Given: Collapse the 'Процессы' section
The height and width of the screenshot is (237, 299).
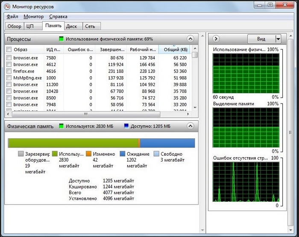Looking at the screenshot, I should [x=191, y=39].
